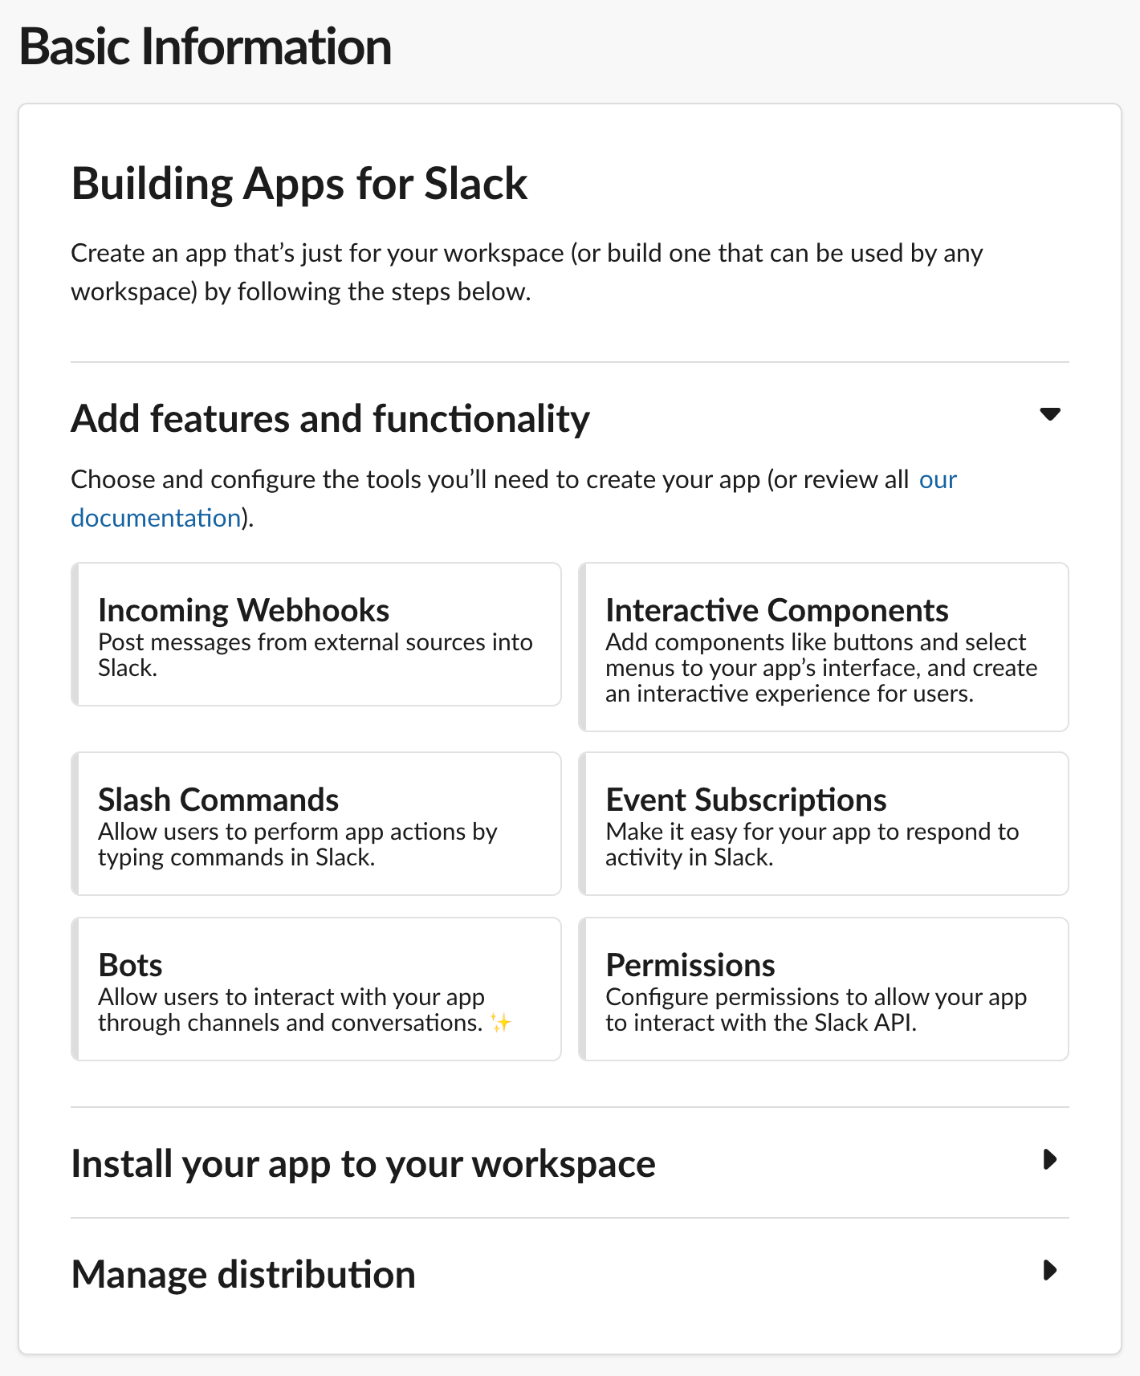
Task: Click the 'Install your app to your workspace' heading
Action: click(x=363, y=1164)
